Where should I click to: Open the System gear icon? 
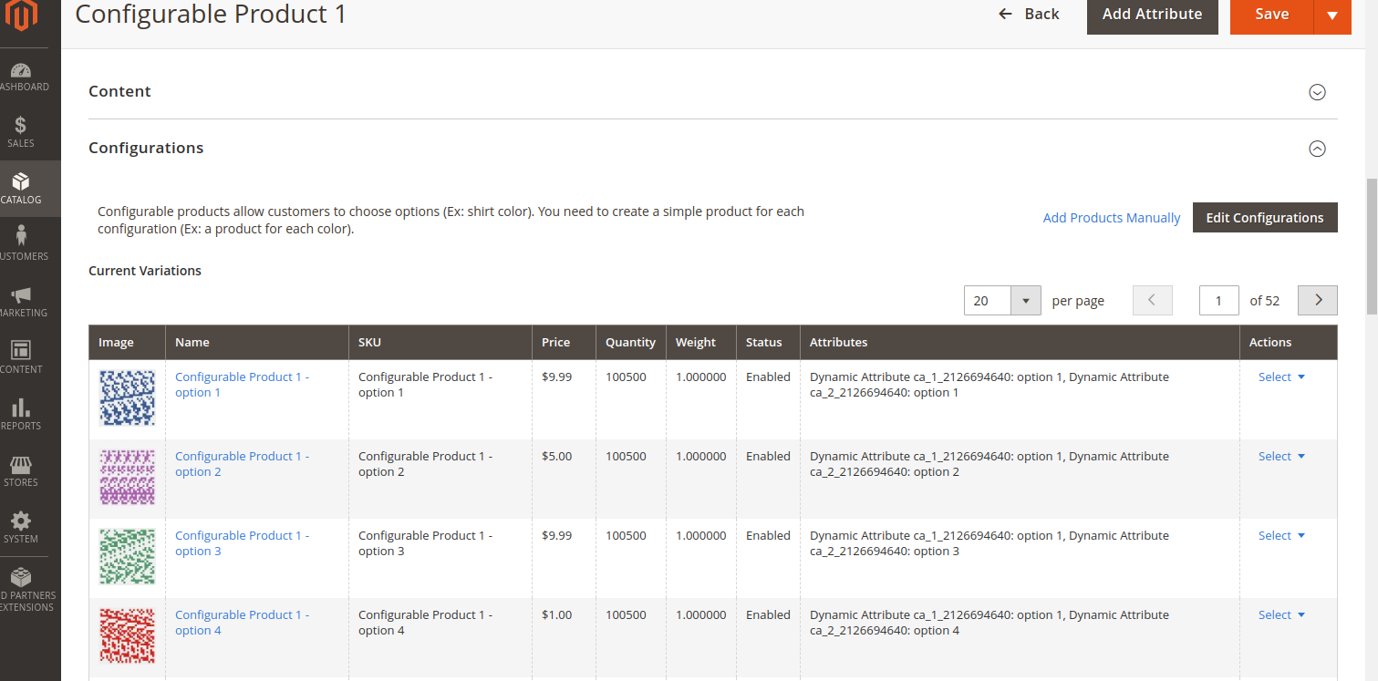pos(21,521)
